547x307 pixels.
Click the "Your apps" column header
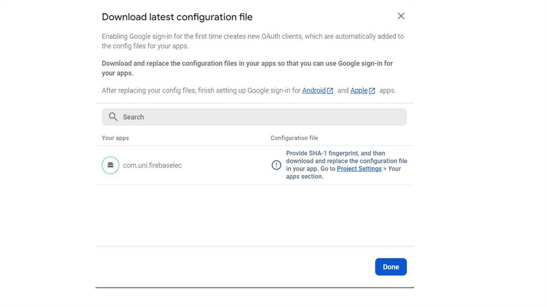(x=115, y=138)
